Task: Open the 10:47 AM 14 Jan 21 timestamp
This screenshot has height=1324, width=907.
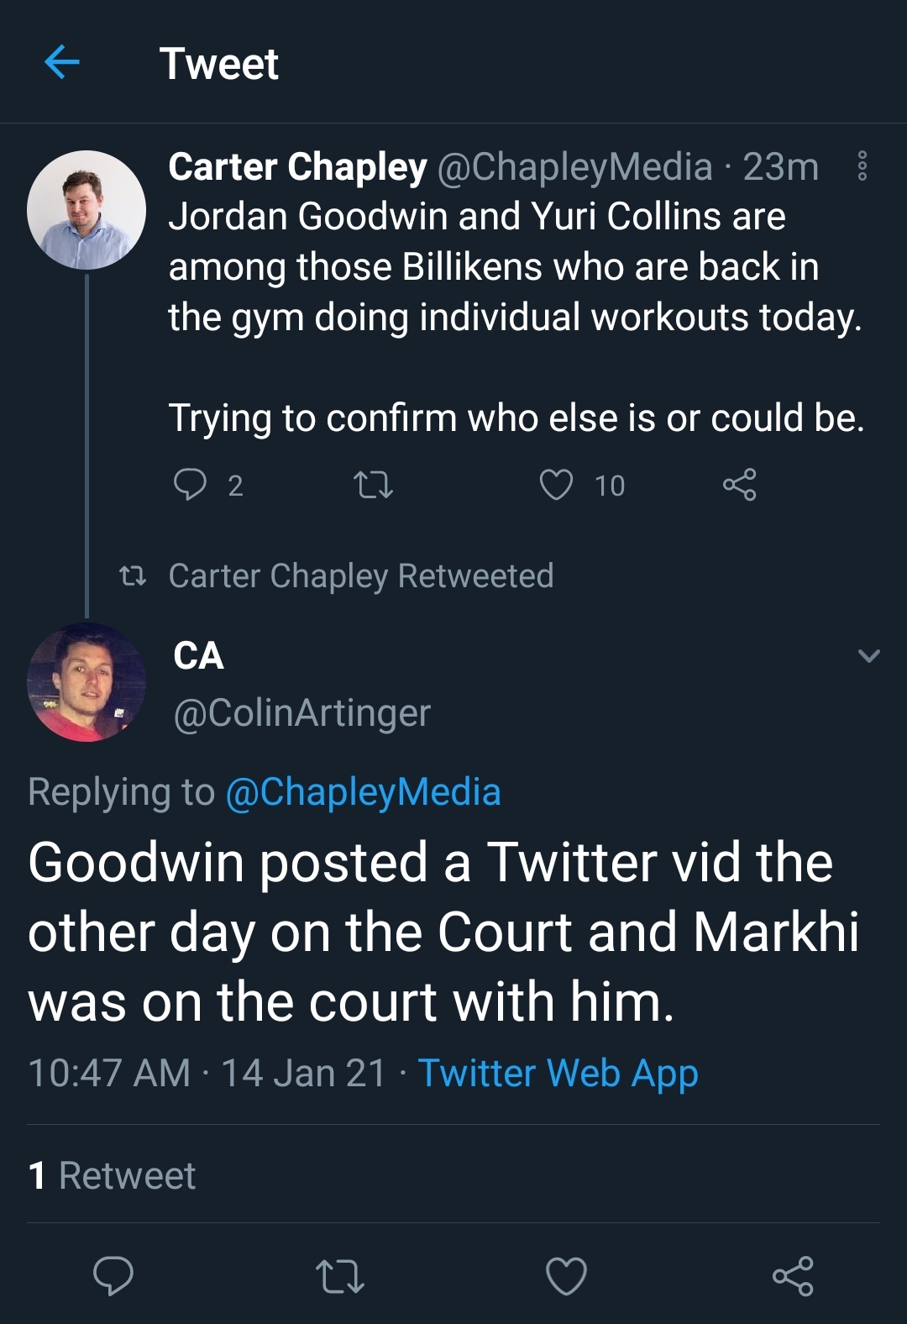Action: (x=207, y=1073)
